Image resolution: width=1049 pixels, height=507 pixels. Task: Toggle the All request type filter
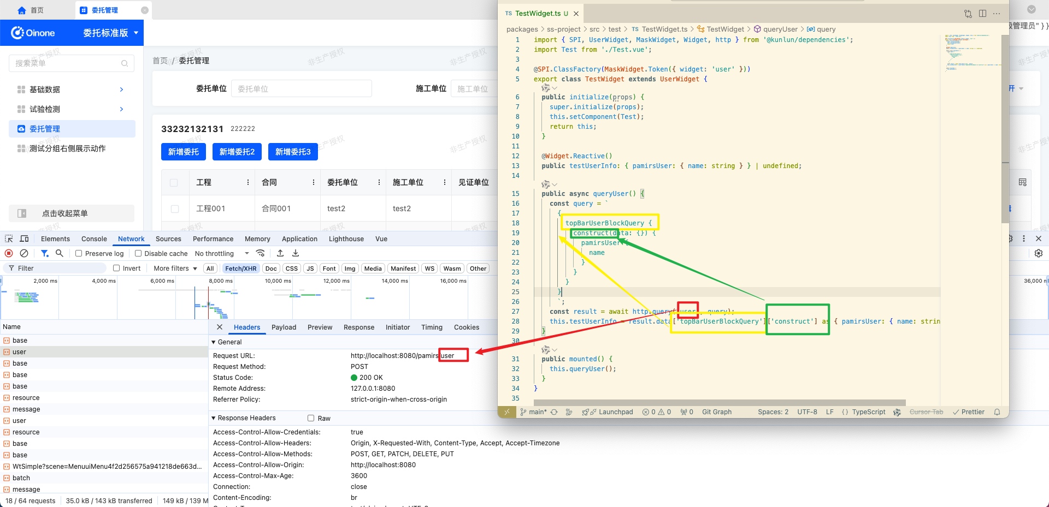(x=210, y=269)
